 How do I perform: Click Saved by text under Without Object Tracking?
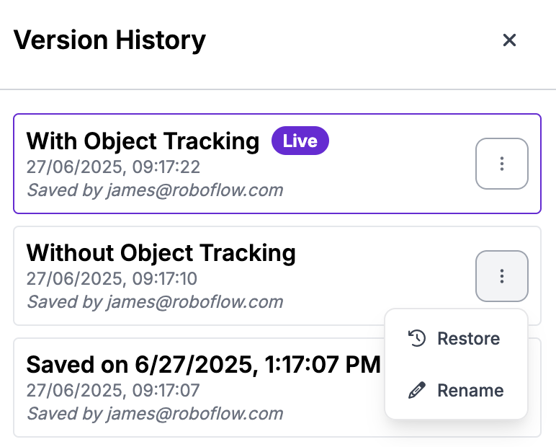pos(155,301)
